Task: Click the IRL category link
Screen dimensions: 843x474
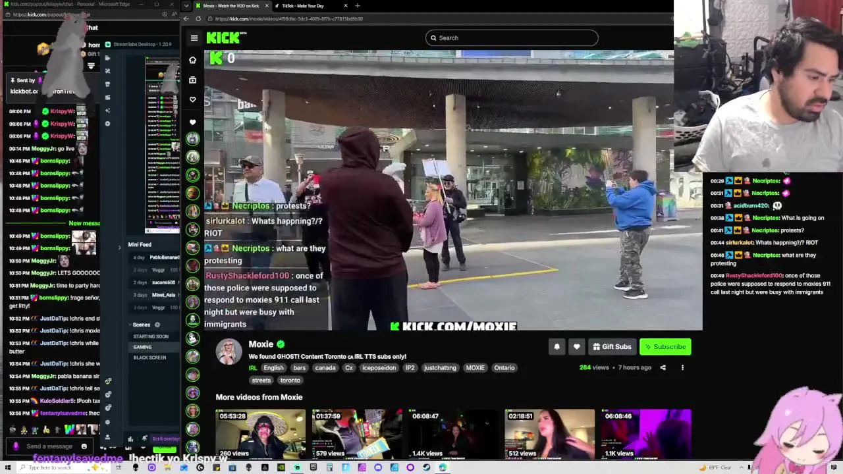Action: (253, 368)
